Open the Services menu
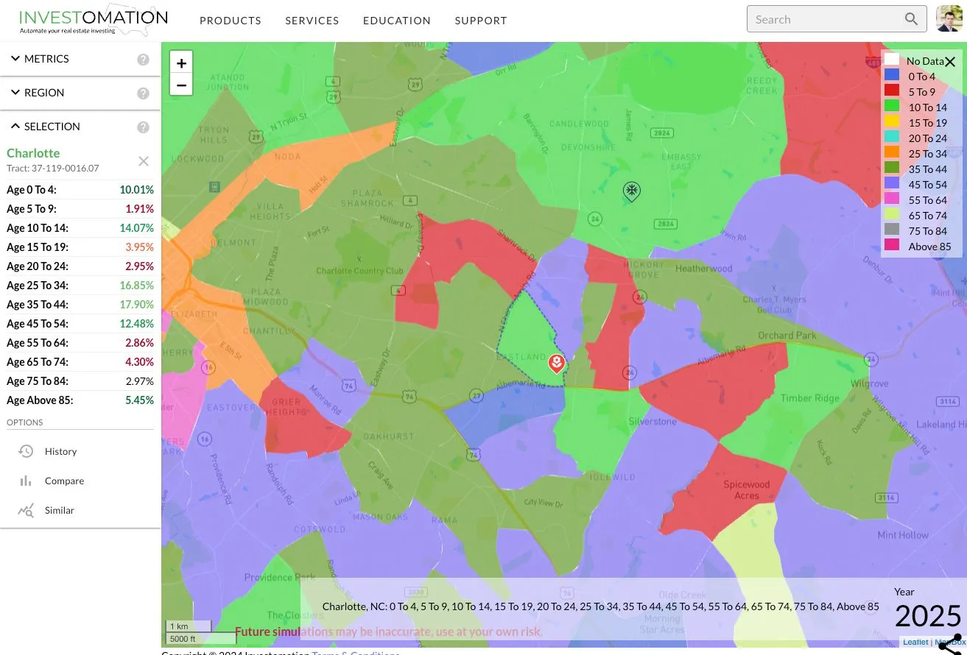The image size is (967, 655). (x=312, y=21)
